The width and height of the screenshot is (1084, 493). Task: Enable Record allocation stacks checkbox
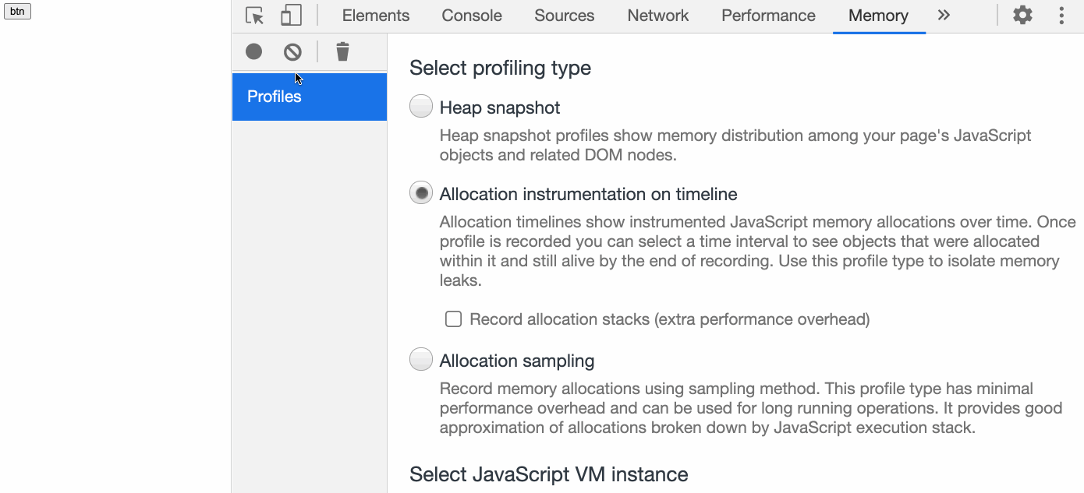453,319
